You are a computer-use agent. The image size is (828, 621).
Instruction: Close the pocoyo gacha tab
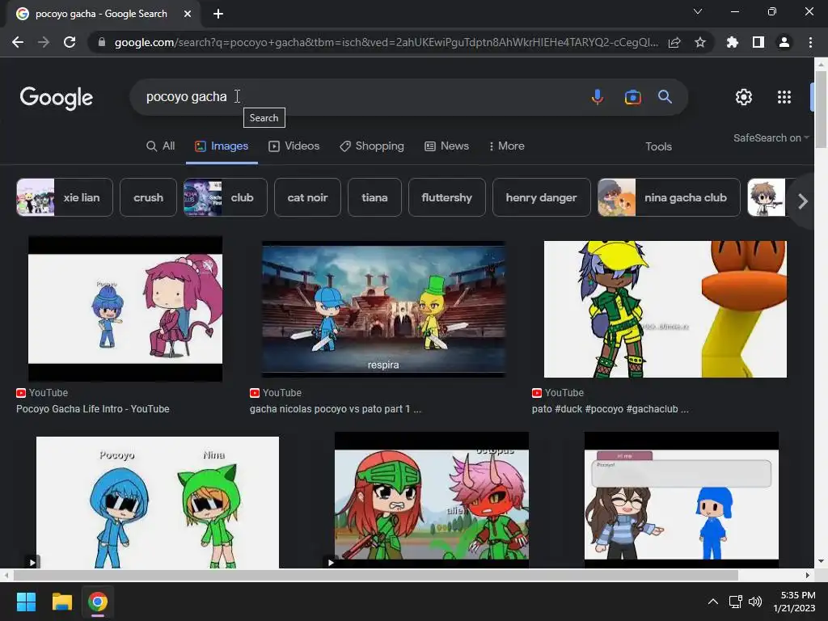pyautogui.click(x=188, y=14)
